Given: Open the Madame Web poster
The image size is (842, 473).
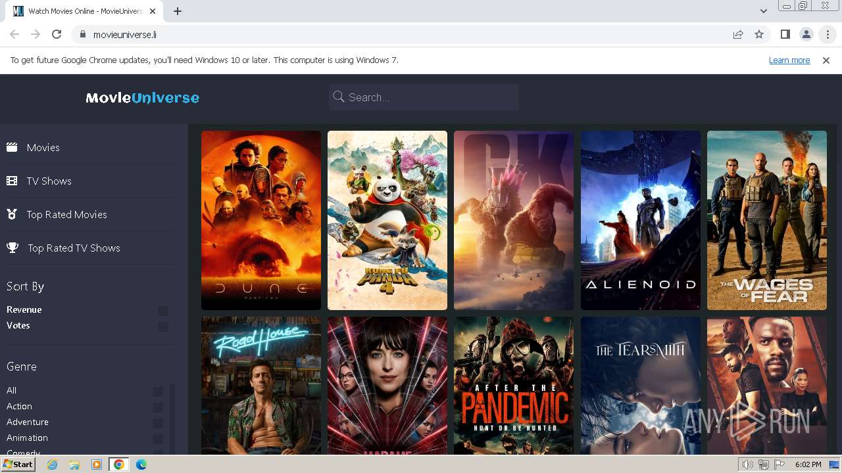Looking at the screenshot, I should tap(387, 386).
